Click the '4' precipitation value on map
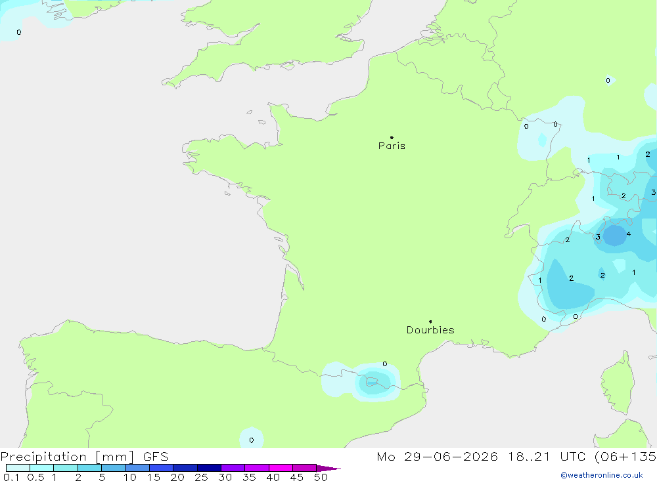Viewport: 657px width, 481px height. pos(629,234)
